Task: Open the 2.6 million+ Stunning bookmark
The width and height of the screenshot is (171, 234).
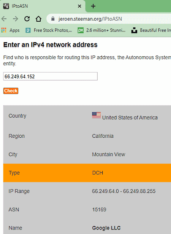Action: coord(101,30)
